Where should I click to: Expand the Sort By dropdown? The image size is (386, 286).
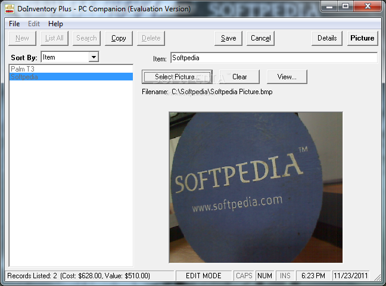[94, 57]
